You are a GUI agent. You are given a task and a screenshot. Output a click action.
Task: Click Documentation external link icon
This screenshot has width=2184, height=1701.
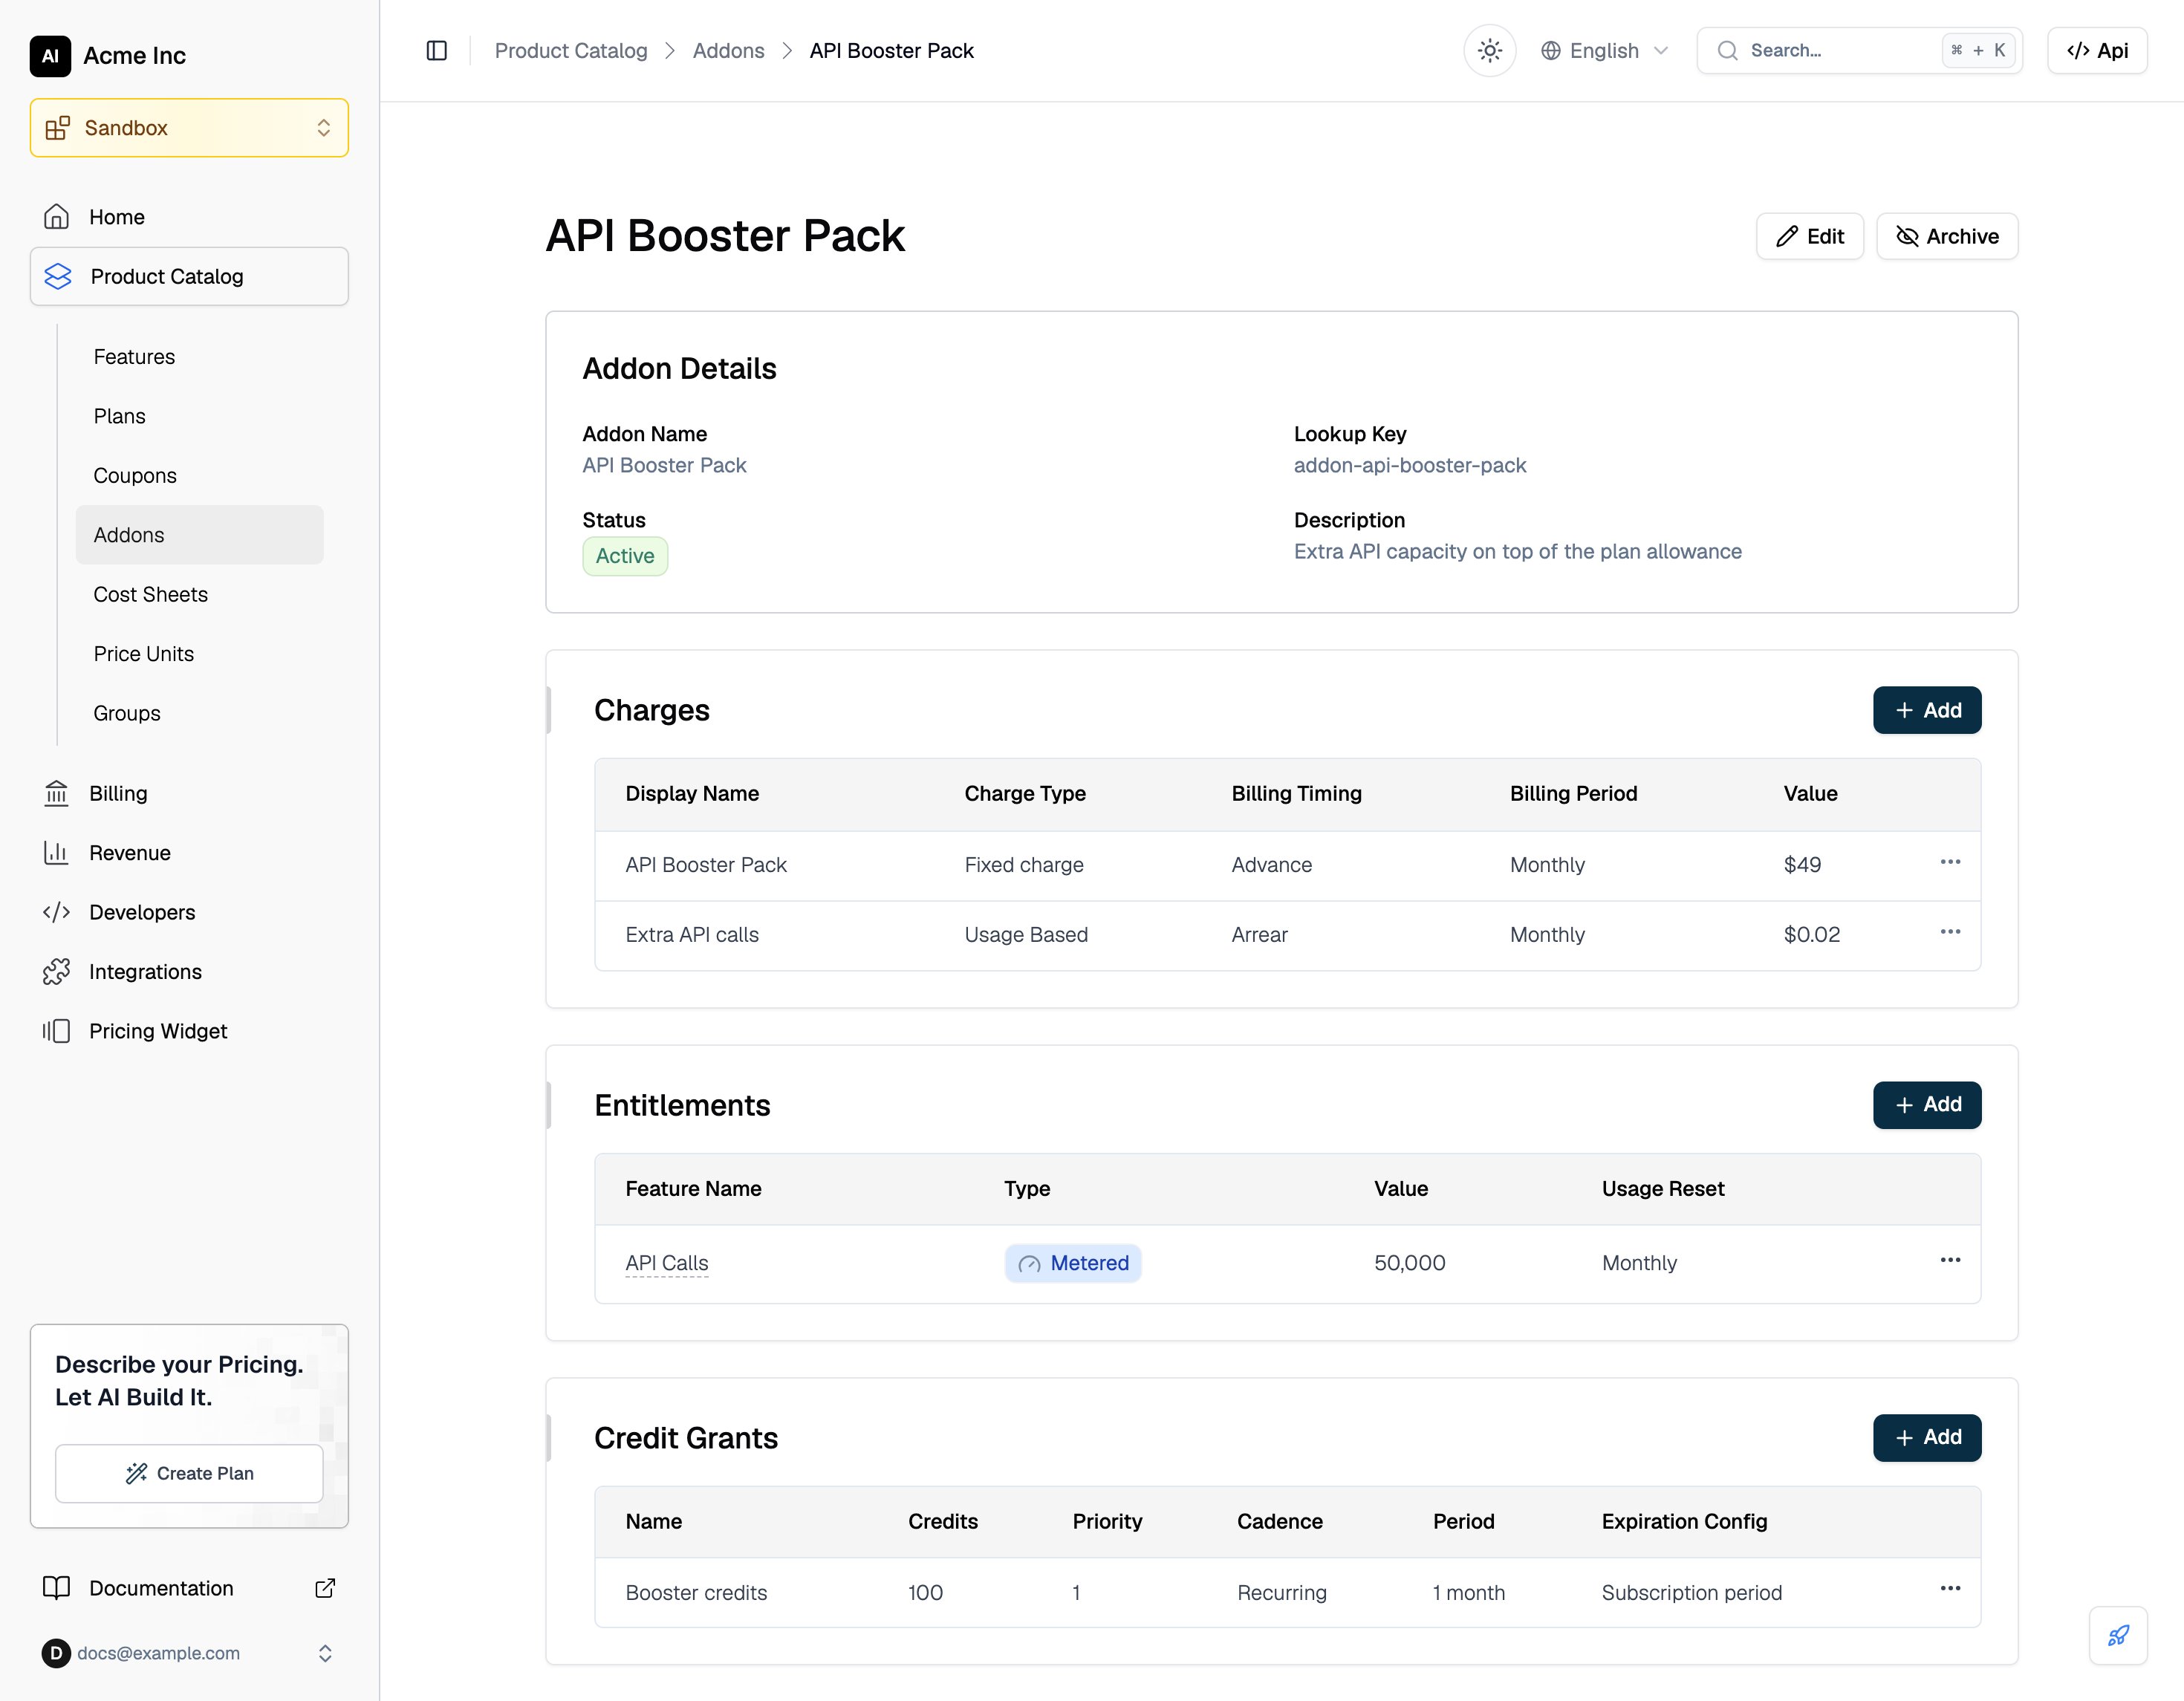[x=325, y=1589]
